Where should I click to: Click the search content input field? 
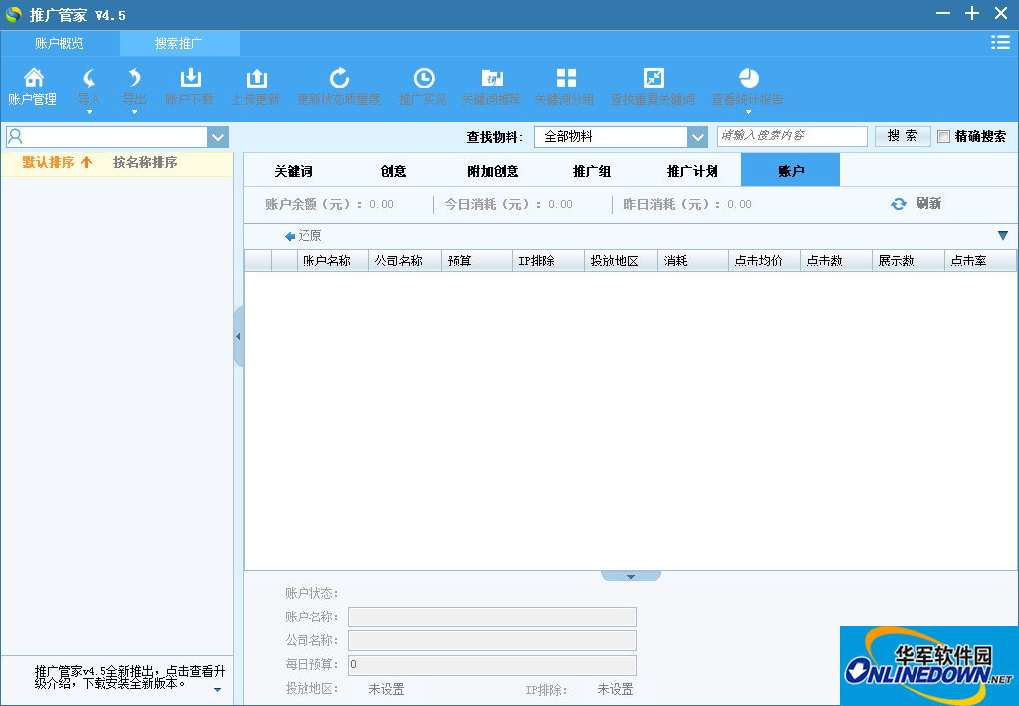tap(791, 136)
